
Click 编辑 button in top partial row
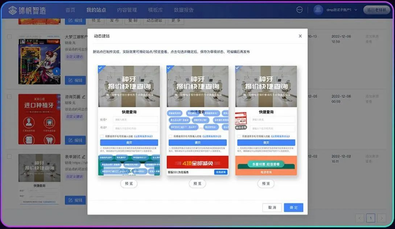(x=75, y=20)
